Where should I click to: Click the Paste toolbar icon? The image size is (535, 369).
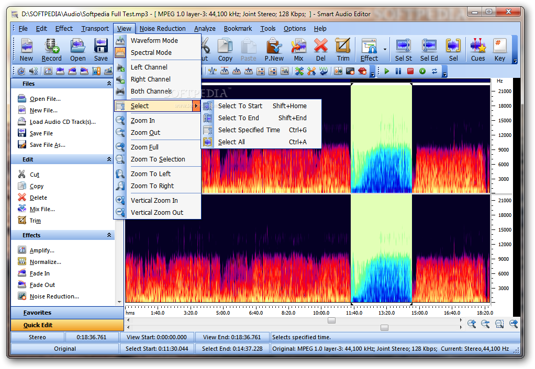tap(248, 50)
